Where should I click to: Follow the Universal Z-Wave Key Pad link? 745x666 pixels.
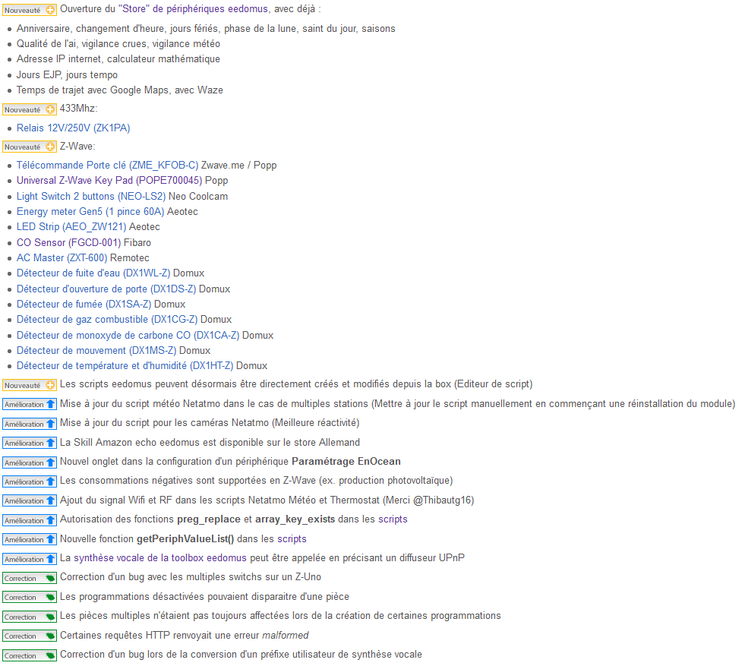point(109,181)
